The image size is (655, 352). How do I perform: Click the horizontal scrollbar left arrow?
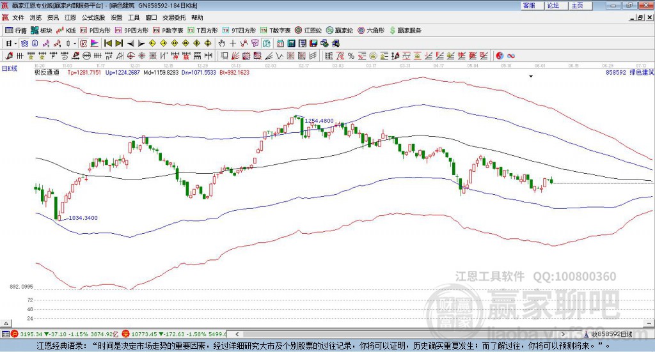[237, 334]
